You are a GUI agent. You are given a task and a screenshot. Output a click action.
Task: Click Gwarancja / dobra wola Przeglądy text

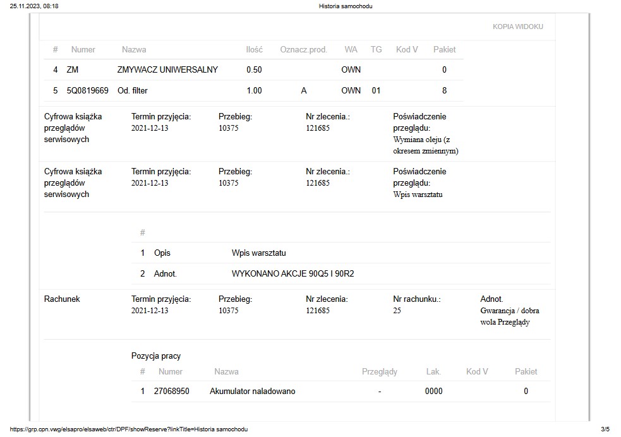pyautogui.click(x=510, y=316)
